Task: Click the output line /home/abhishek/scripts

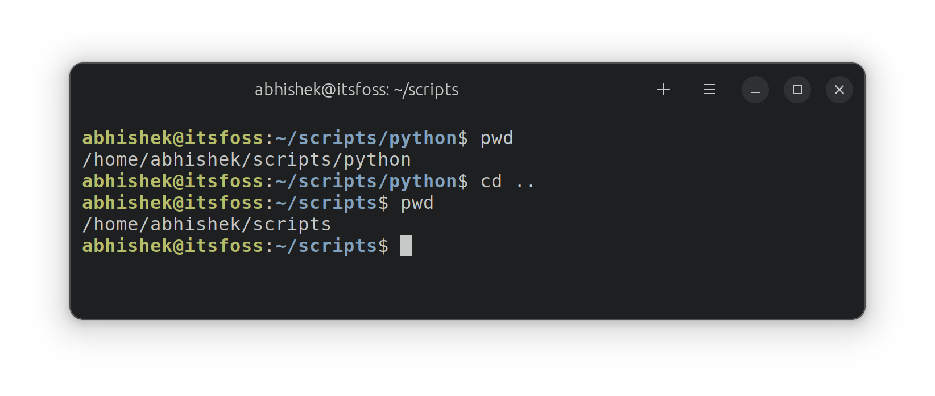Action: coord(206,224)
